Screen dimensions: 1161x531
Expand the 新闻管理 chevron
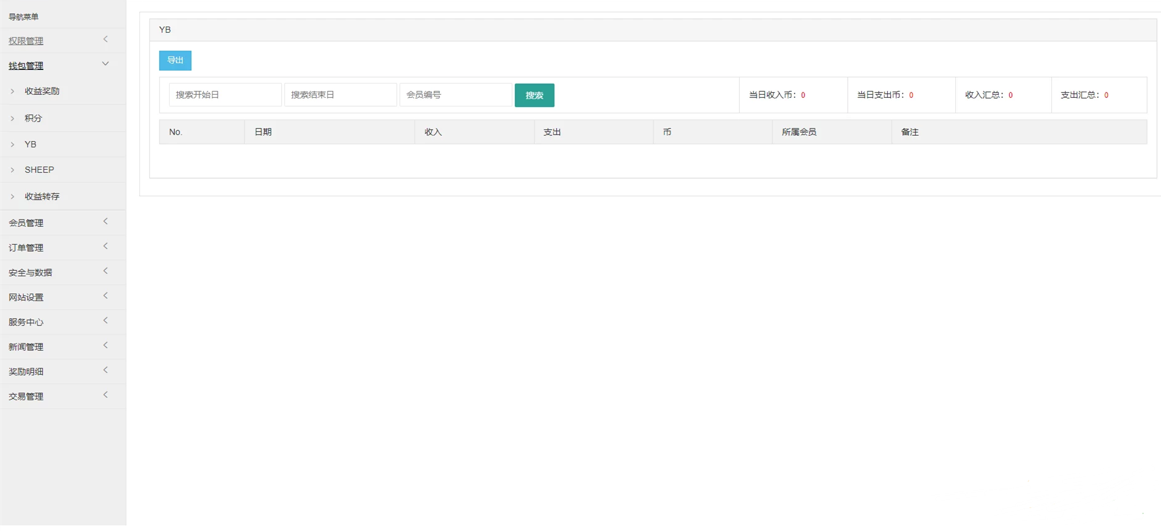pyautogui.click(x=105, y=346)
